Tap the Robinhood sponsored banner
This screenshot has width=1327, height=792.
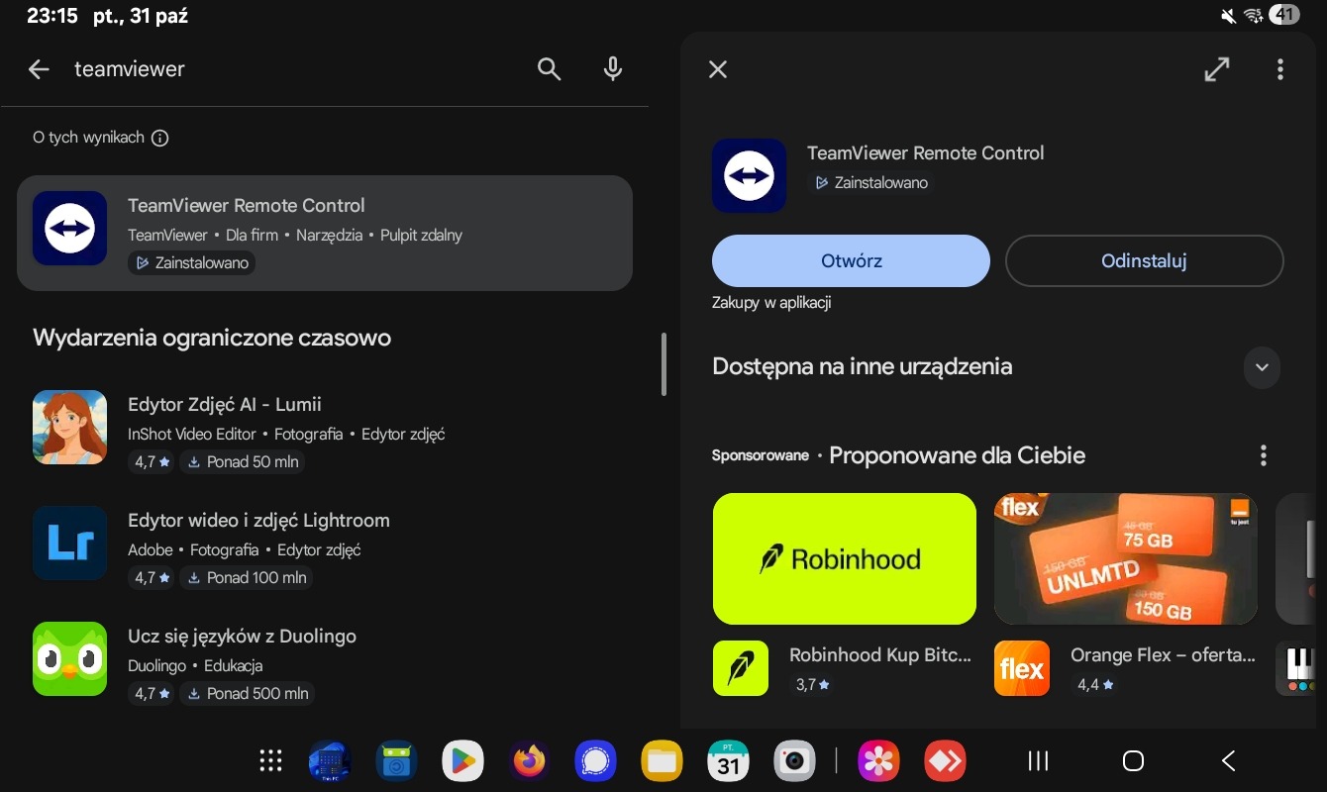844,559
